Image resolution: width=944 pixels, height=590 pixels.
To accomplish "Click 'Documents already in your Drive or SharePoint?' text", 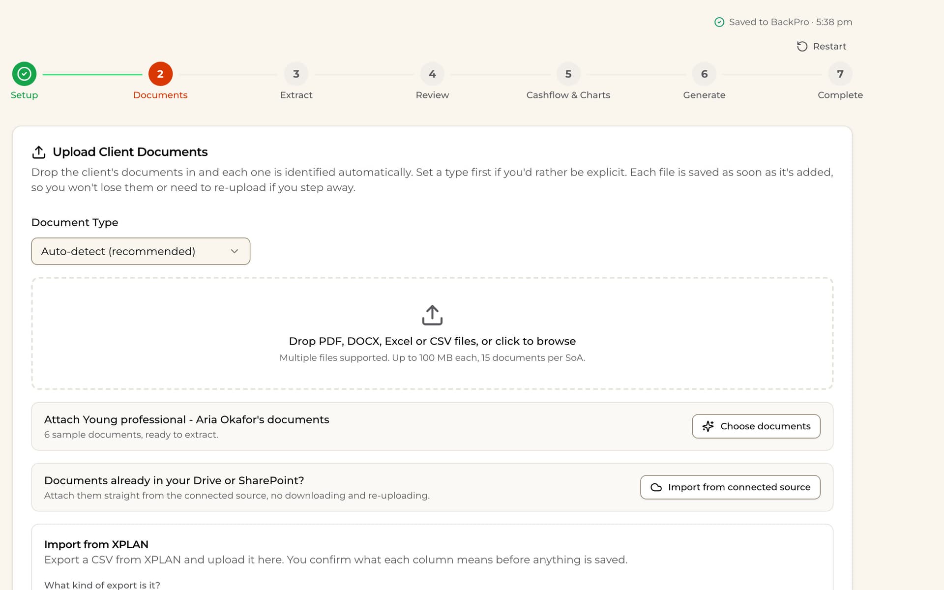I will coord(174,480).
